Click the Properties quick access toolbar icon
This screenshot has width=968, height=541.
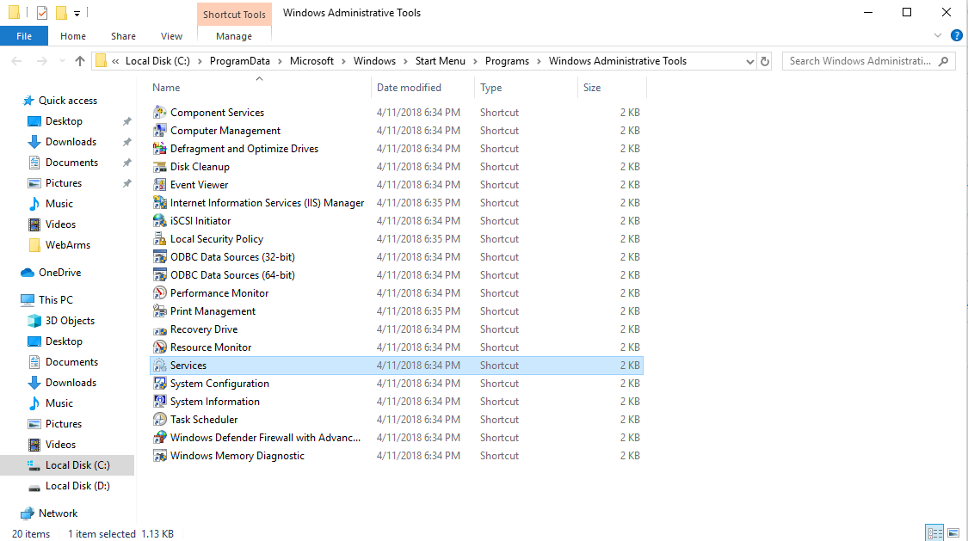(42, 12)
